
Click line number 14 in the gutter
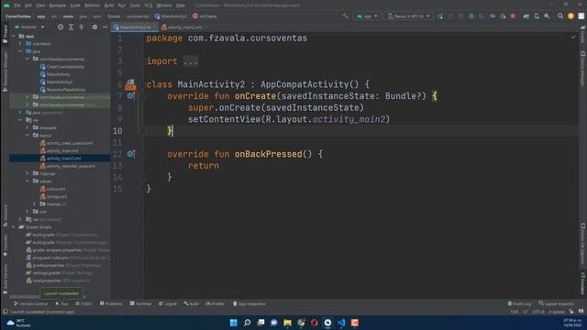tap(117, 177)
